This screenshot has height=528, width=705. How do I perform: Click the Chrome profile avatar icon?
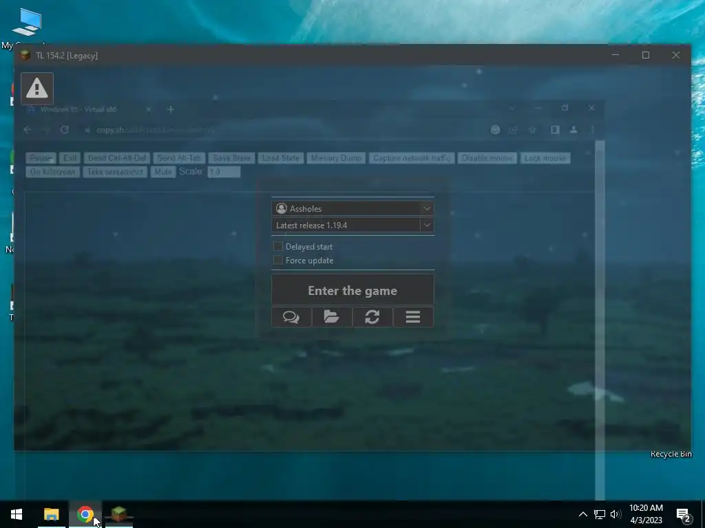[x=574, y=130]
